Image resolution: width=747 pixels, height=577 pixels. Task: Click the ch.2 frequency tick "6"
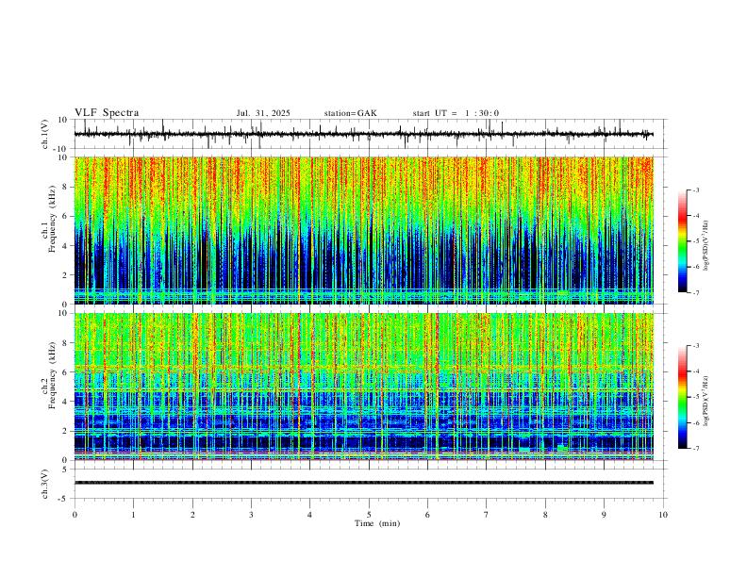[65, 372]
